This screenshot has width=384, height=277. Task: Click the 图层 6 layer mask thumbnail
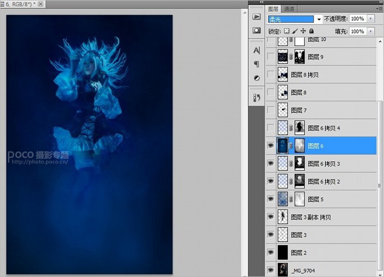click(x=299, y=146)
